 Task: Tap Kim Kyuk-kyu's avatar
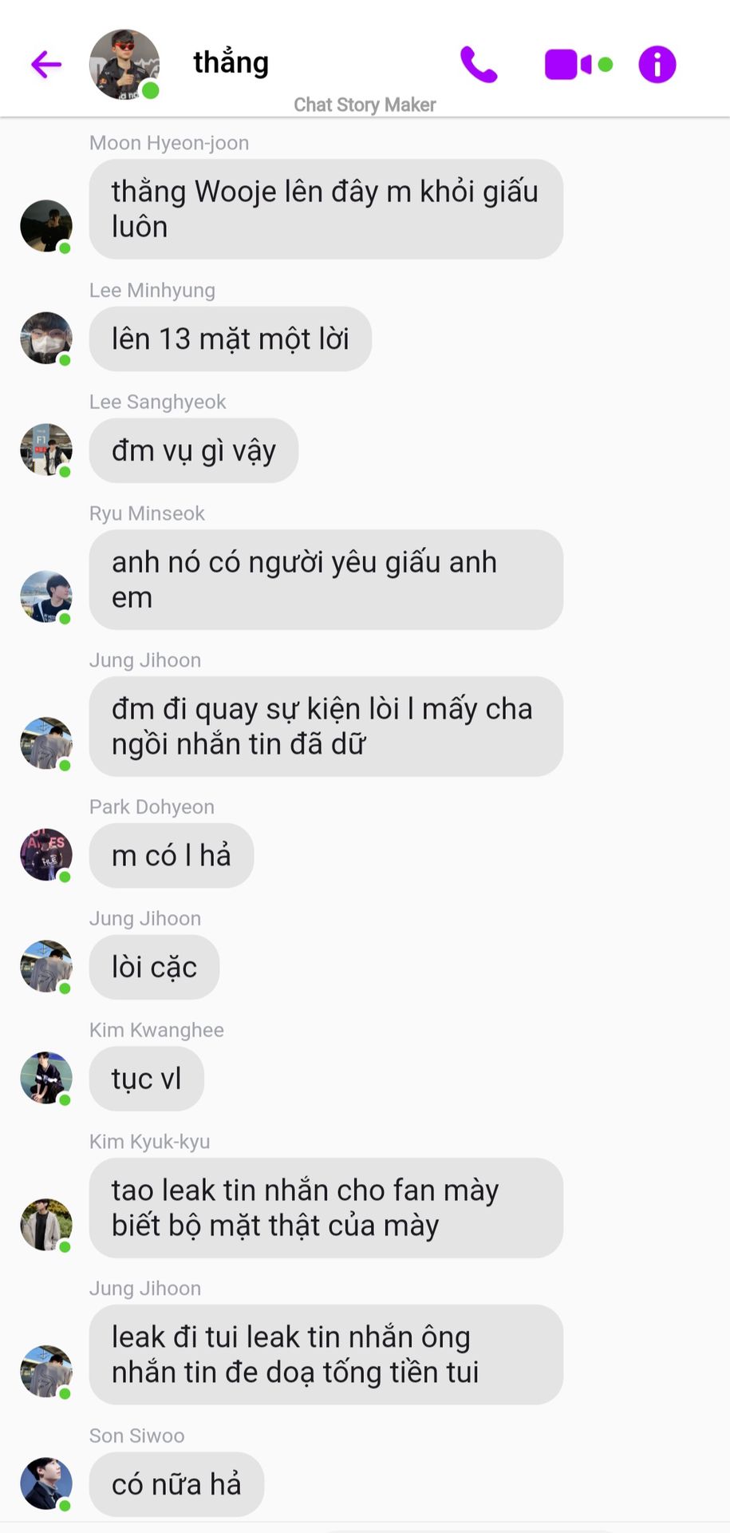tap(46, 1225)
